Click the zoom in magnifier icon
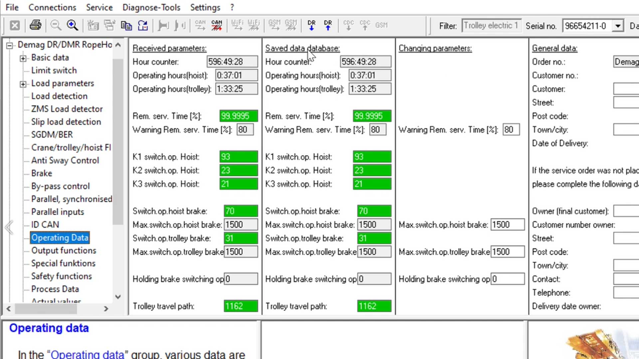 point(72,25)
